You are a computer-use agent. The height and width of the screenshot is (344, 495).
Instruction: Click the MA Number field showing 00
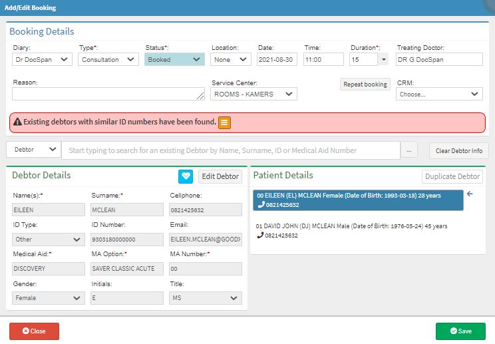[206, 269]
